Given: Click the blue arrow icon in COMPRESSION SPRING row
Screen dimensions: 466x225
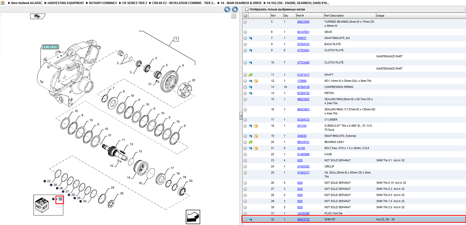Looking at the screenshot, I should (251, 87).
